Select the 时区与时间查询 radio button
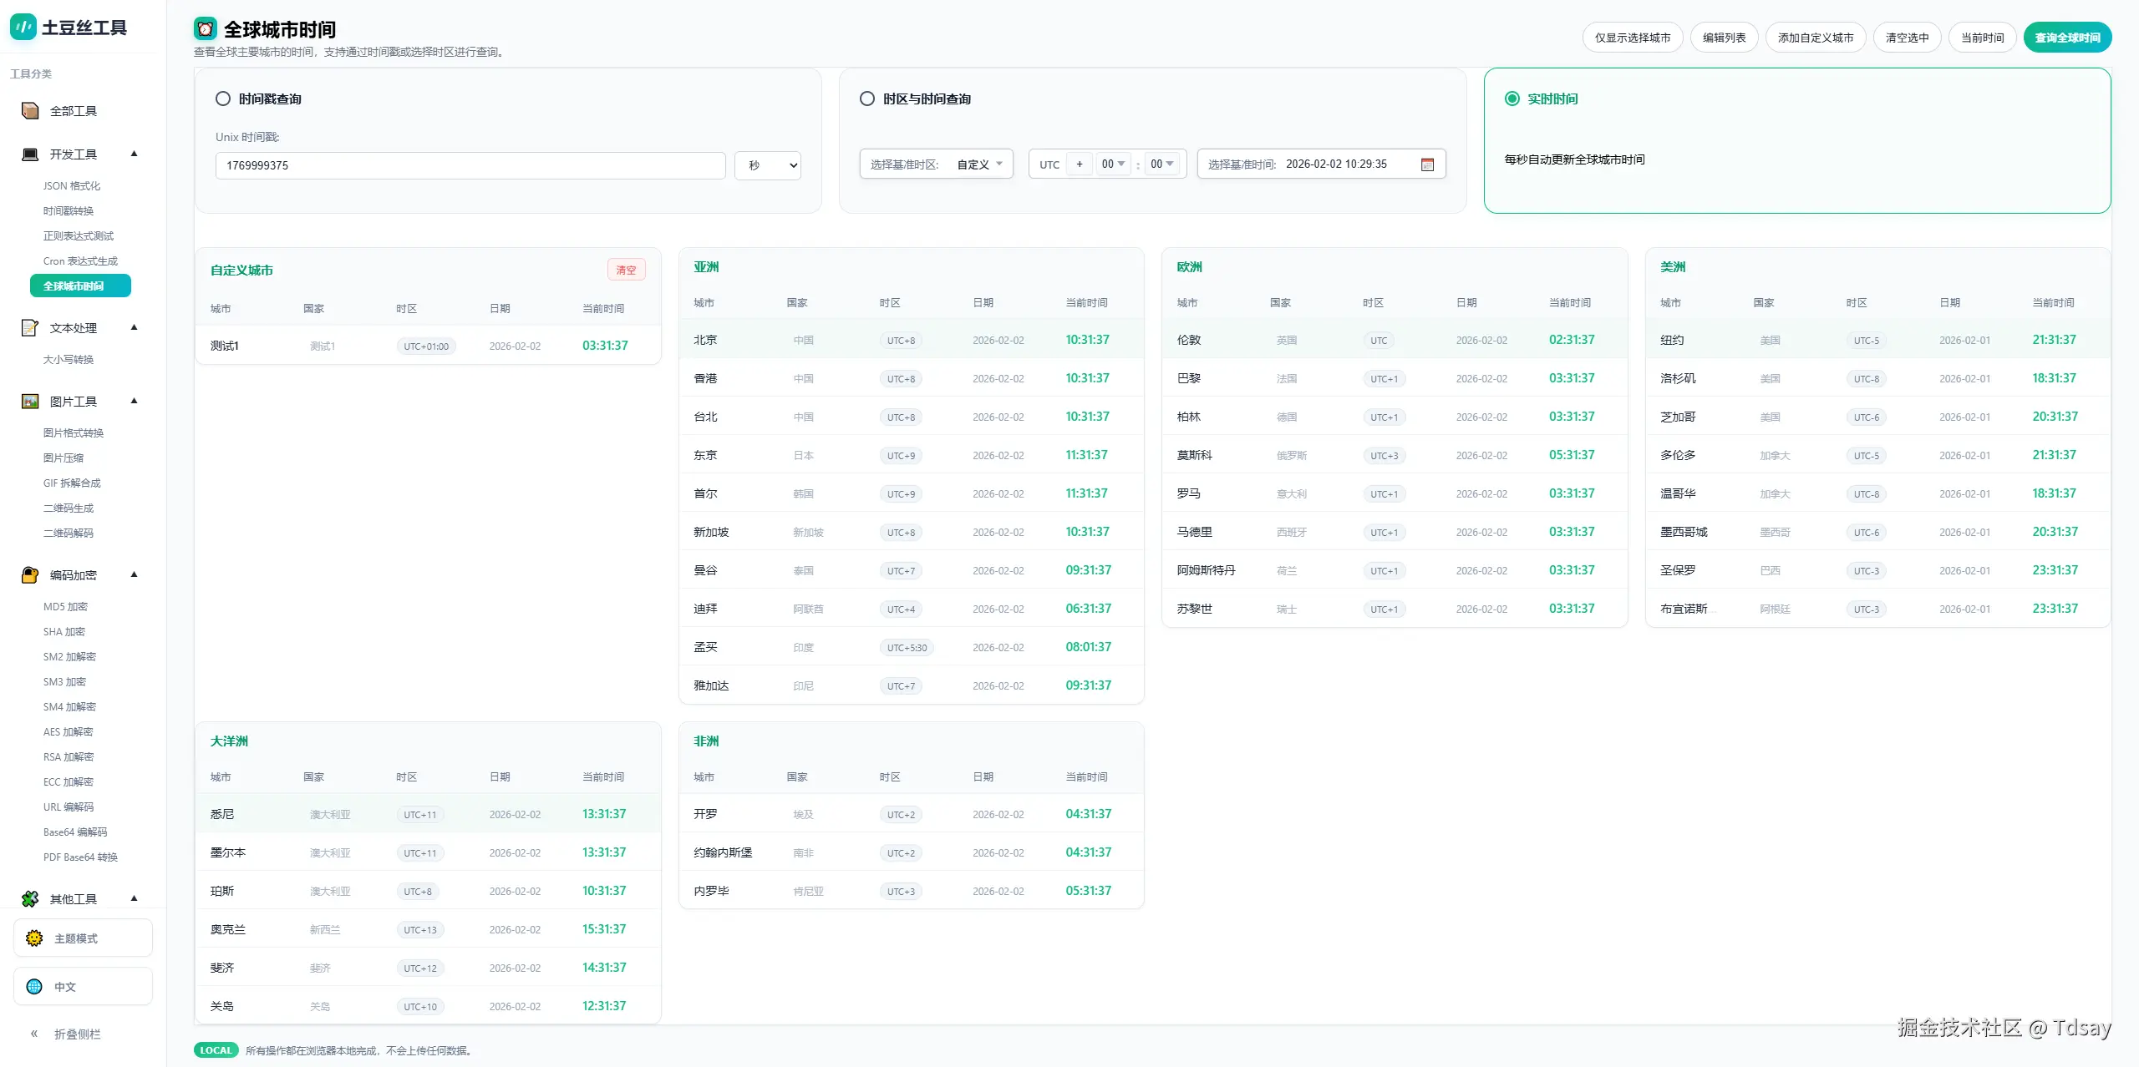The height and width of the screenshot is (1067, 2139). click(x=867, y=99)
